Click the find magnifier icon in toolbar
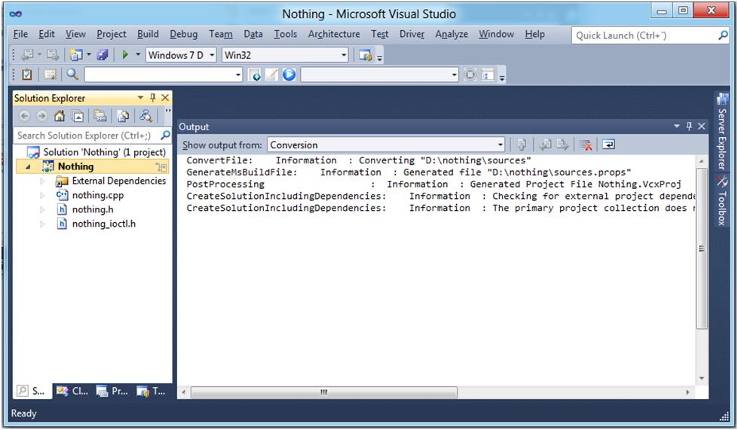This screenshot has height=430, width=738. (72, 75)
